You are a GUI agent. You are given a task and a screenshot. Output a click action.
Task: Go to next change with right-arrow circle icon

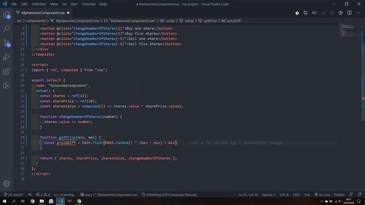pos(332,13)
